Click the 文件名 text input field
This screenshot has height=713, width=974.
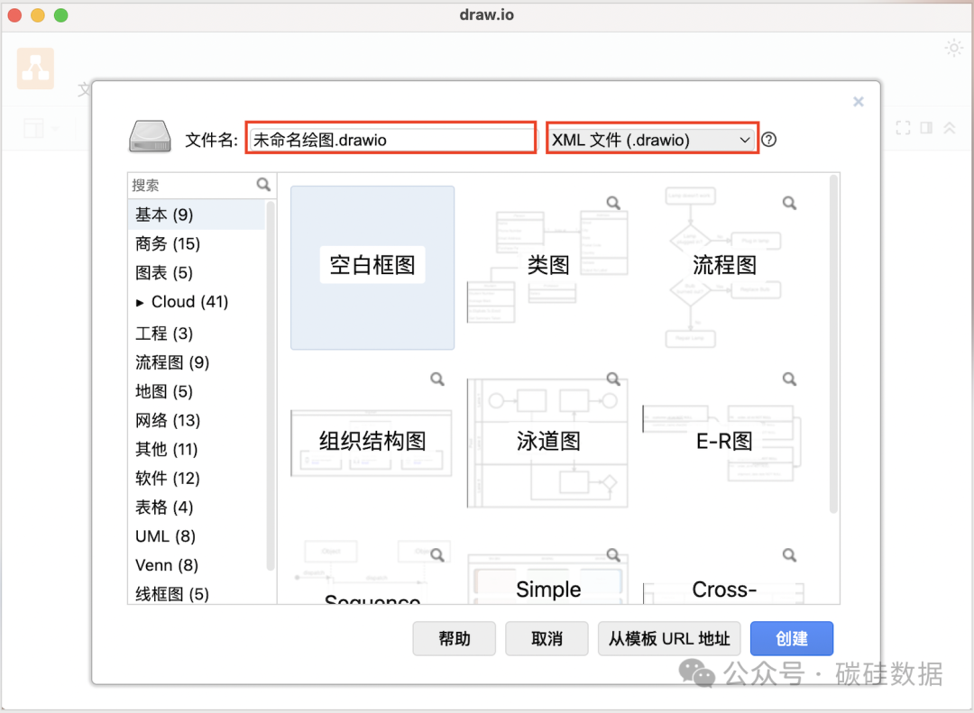tap(391, 140)
